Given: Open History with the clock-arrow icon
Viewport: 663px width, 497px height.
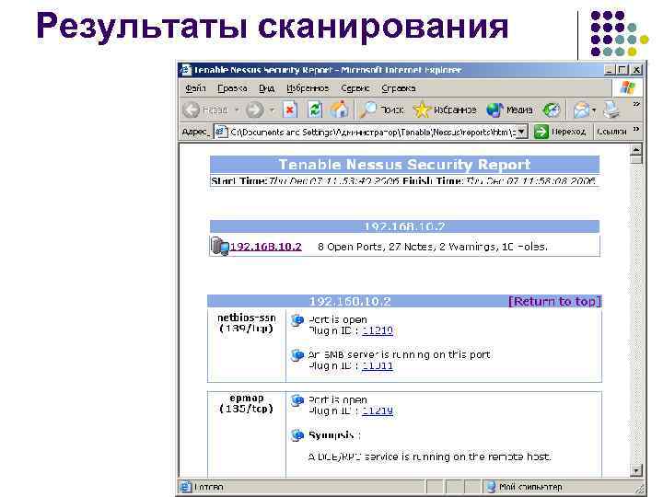Looking at the screenshot, I should click(x=552, y=110).
